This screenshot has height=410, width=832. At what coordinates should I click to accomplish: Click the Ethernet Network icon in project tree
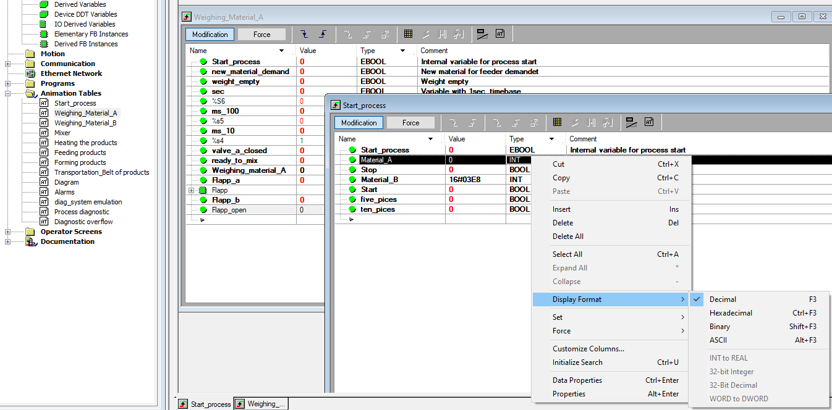[x=30, y=73]
